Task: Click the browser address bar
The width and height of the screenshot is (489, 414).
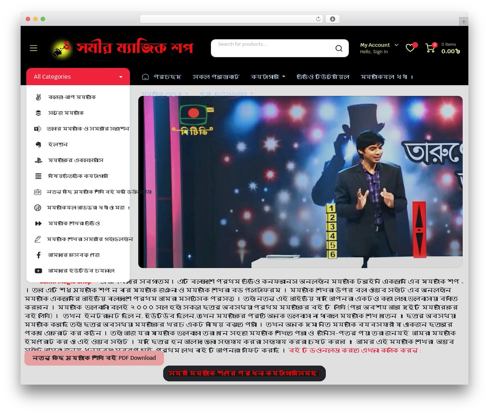Action: (231, 19)
